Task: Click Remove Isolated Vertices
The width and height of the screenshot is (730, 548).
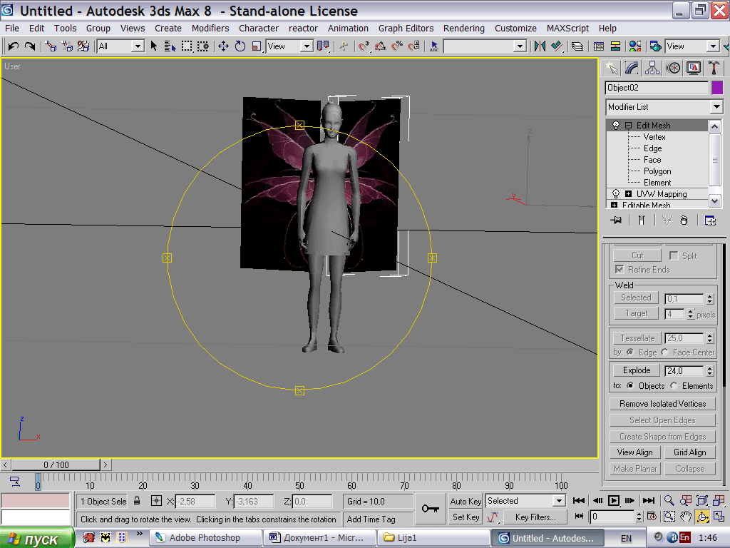Action: tap(662, 404)
